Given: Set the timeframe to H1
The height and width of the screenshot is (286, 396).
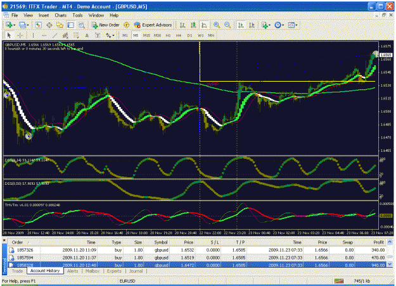Looking at the screenshot, I should [168, 35].
